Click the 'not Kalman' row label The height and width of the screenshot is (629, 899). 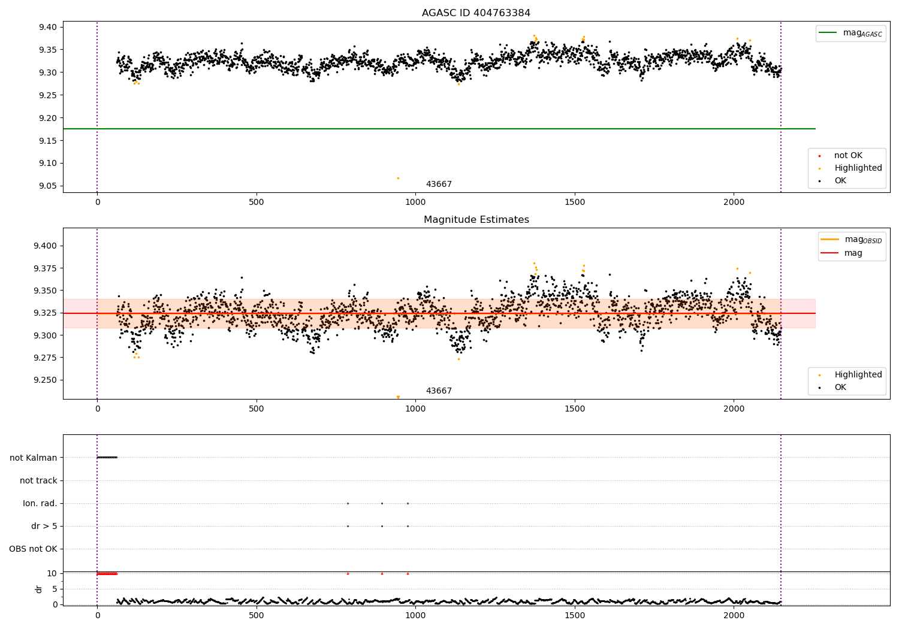point(34,458)
